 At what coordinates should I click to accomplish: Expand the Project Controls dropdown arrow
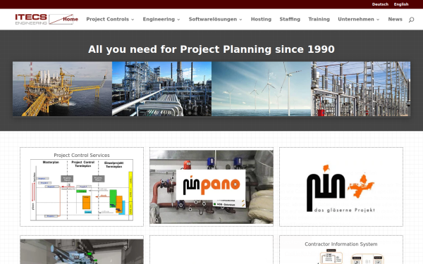point(133,20)
